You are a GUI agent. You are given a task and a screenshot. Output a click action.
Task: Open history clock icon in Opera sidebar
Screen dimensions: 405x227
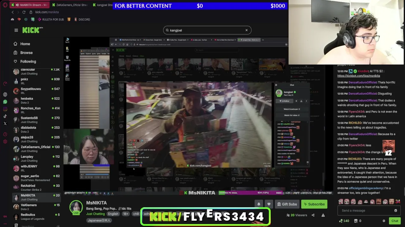tap(5, 134)
